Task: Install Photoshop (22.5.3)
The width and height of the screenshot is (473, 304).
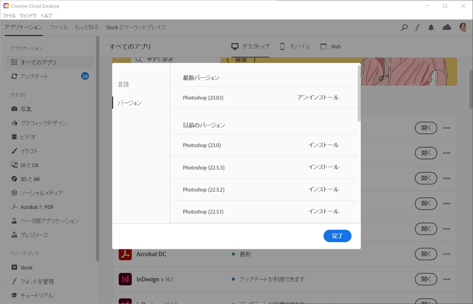Action: (324, 167)
